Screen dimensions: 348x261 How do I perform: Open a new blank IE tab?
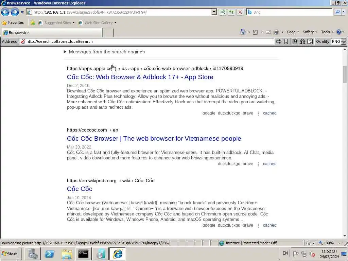(x=108, y=33)
